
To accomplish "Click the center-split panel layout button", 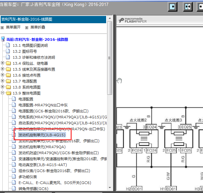I will coord(188,7).
